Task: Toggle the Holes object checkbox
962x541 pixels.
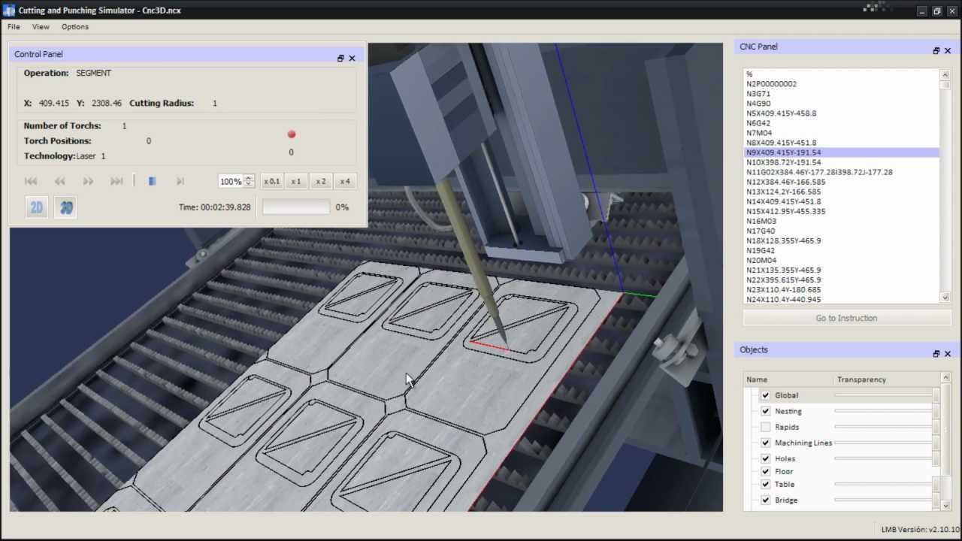Action: tap(765, 458)
